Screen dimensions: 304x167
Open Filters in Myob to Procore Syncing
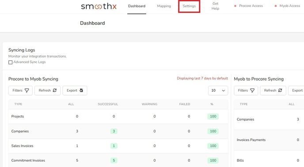(x=246, y=90)
